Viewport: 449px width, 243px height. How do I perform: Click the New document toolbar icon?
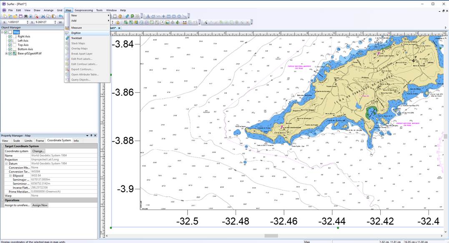click(5, 16)
